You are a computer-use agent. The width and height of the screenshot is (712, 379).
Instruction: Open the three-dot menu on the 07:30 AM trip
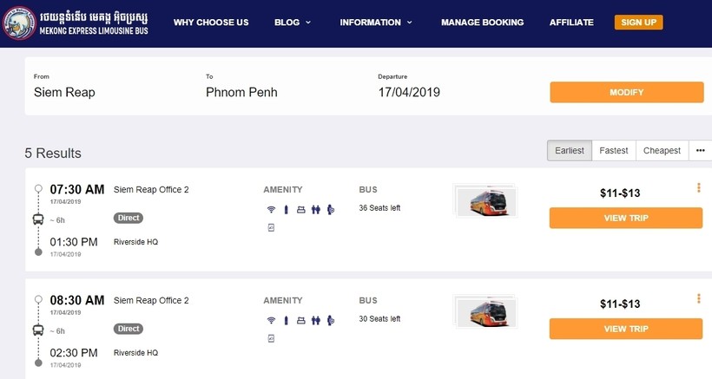click(x=698, y=187)
